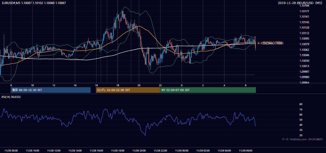Click price axis label 1.10161
This screenshot has height=153, width=326.
[x=304, y=17]
